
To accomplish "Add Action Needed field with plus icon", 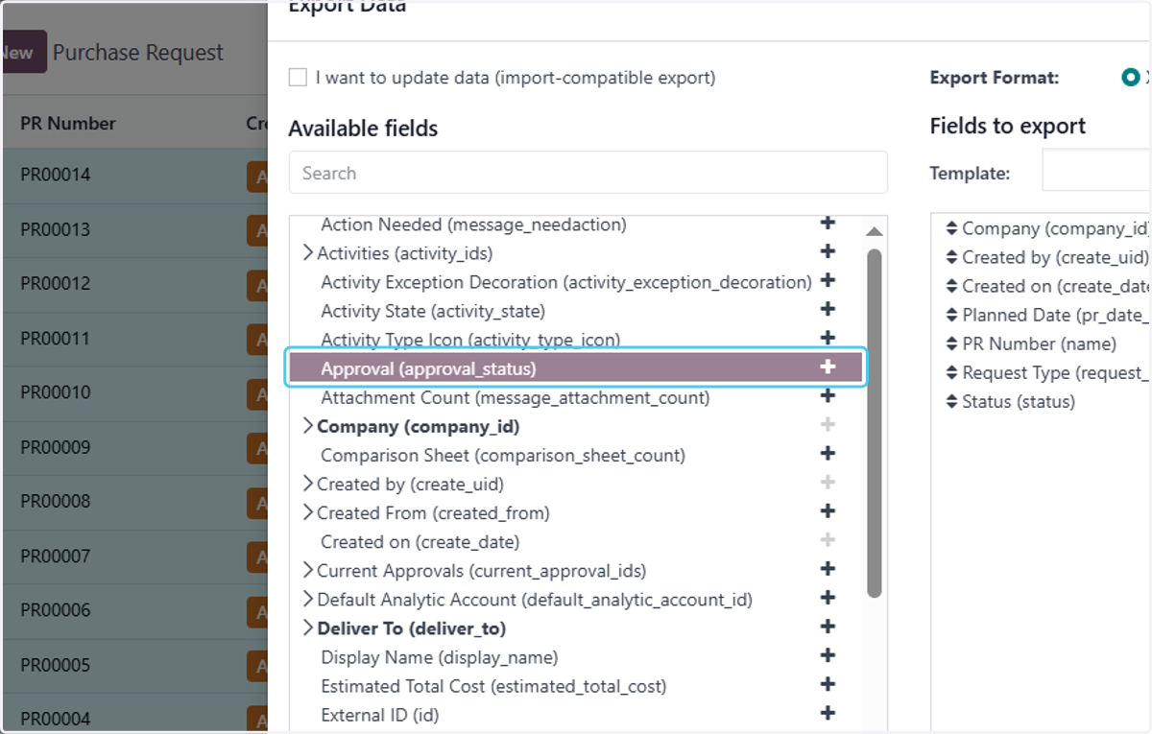I will pyautogui.click(x=828, y=223).
